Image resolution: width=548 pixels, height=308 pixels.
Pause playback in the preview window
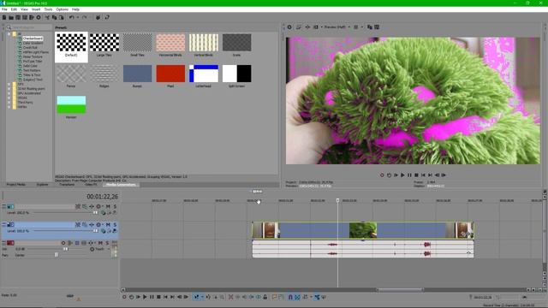409,175
